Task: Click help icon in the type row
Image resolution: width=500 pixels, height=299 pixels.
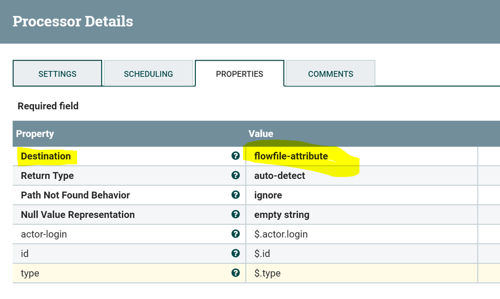Action: 235,273
